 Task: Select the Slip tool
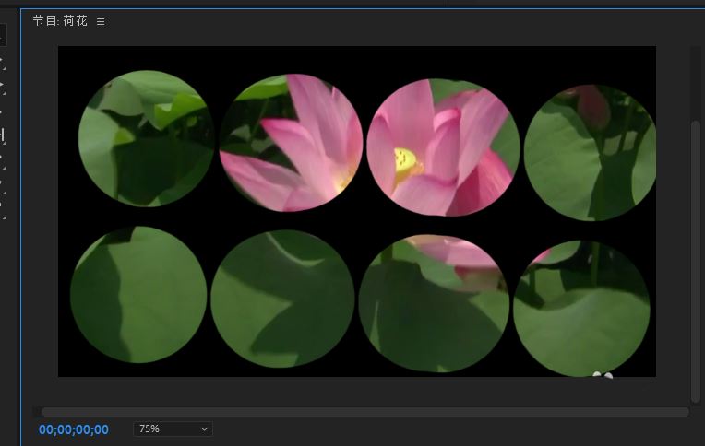point(2,135)
